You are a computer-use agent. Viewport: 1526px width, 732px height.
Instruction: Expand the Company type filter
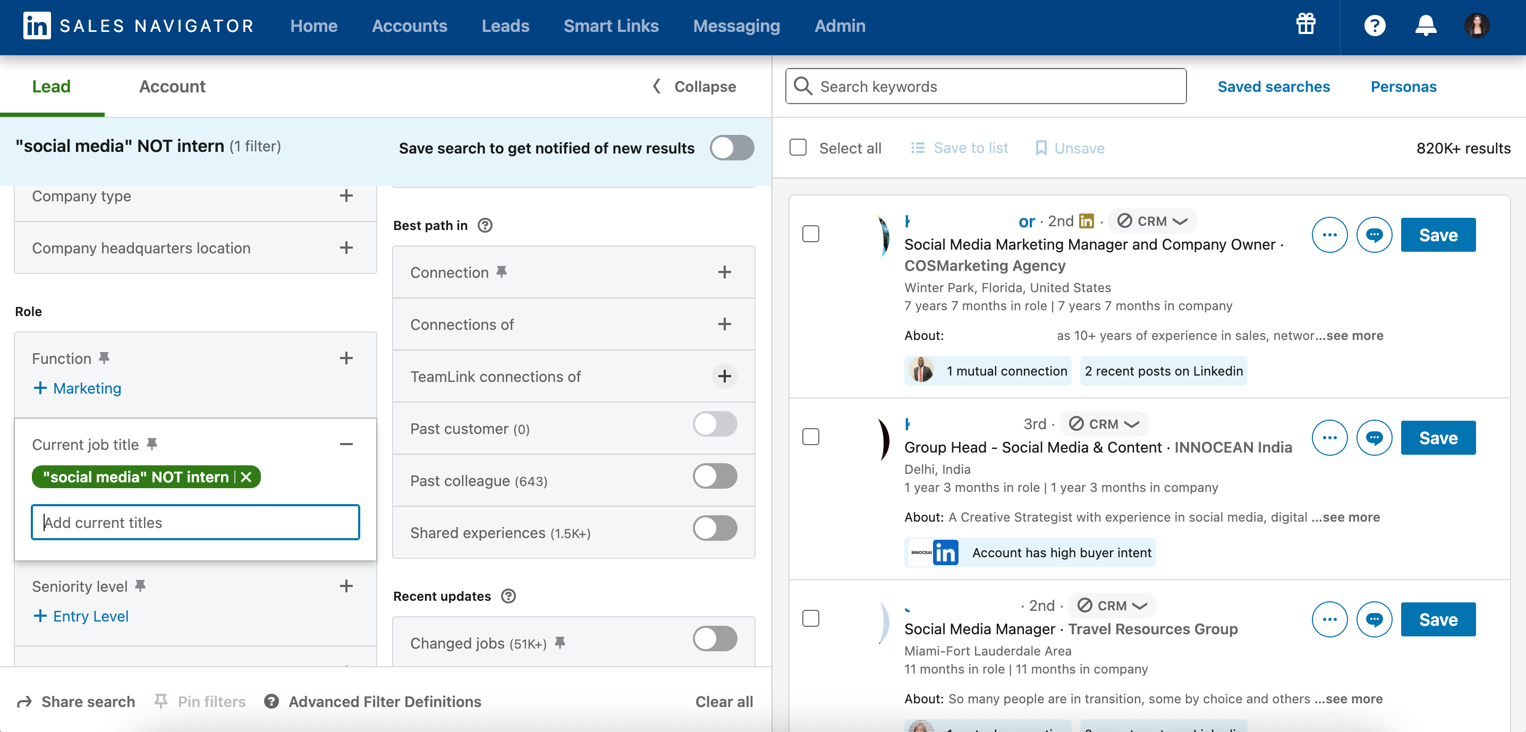click(x=346, y=195)
